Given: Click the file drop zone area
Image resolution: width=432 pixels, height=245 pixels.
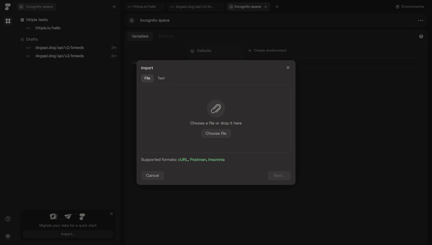Looking at the screenshot, I should click(215, 118).
